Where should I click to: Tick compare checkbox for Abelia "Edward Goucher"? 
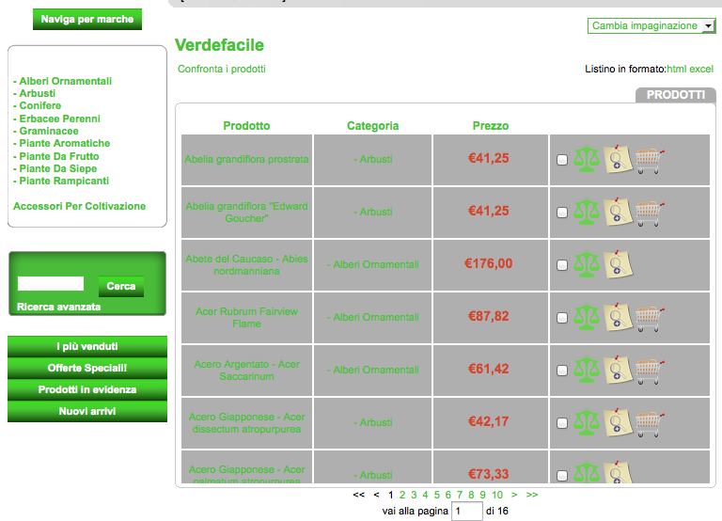[x=562, y=213]
